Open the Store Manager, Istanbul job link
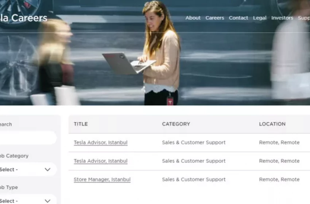Screen dimensions: 310x204 [102, 180]
